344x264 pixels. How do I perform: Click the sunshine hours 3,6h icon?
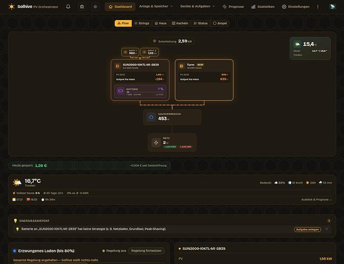[x=308, y=183]
